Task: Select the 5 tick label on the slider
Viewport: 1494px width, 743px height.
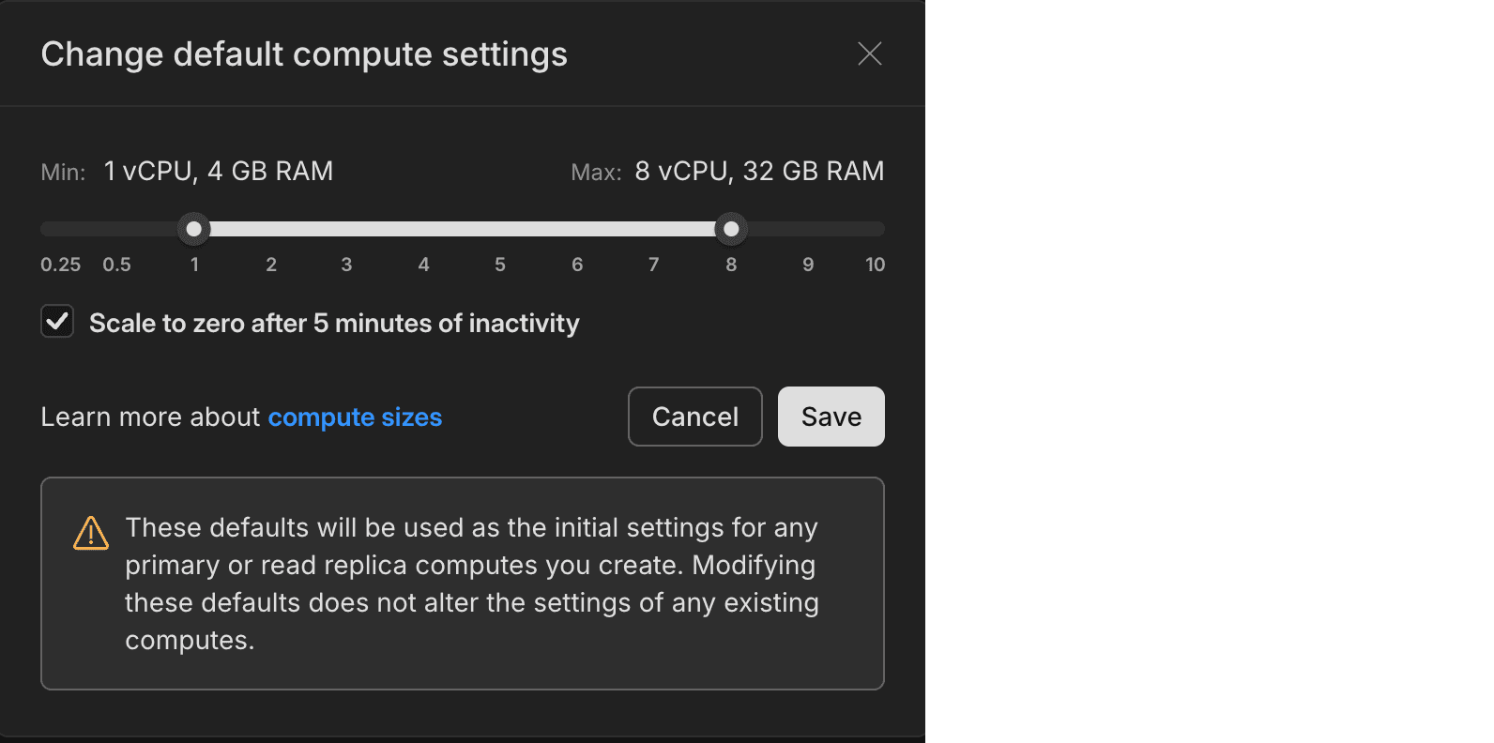Action: (x=500, y=264)
